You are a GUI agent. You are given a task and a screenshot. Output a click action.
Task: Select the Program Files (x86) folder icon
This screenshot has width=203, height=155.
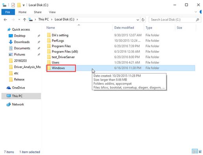point(49,52)
